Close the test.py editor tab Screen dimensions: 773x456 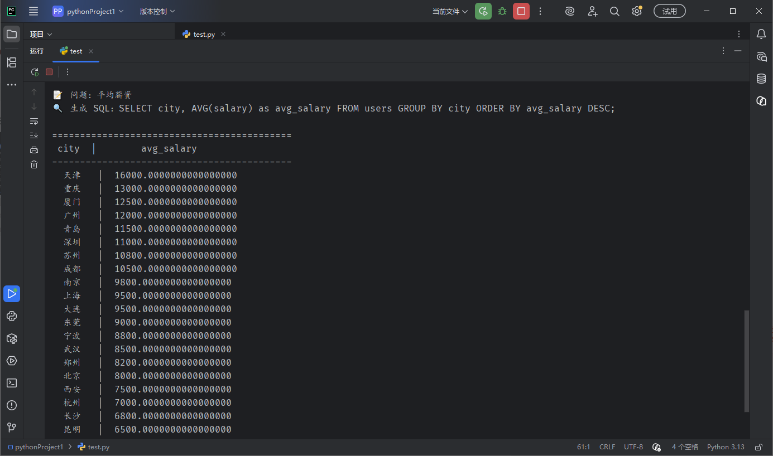click(223, 34)
